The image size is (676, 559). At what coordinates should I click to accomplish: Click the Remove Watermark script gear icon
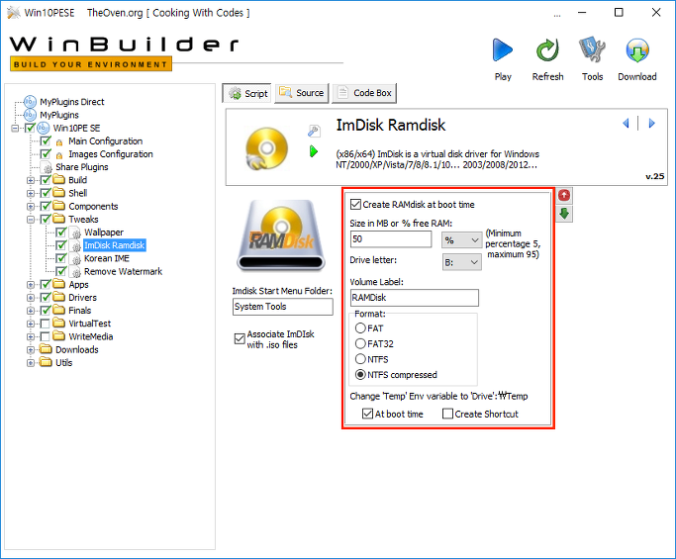coord(76,272)
